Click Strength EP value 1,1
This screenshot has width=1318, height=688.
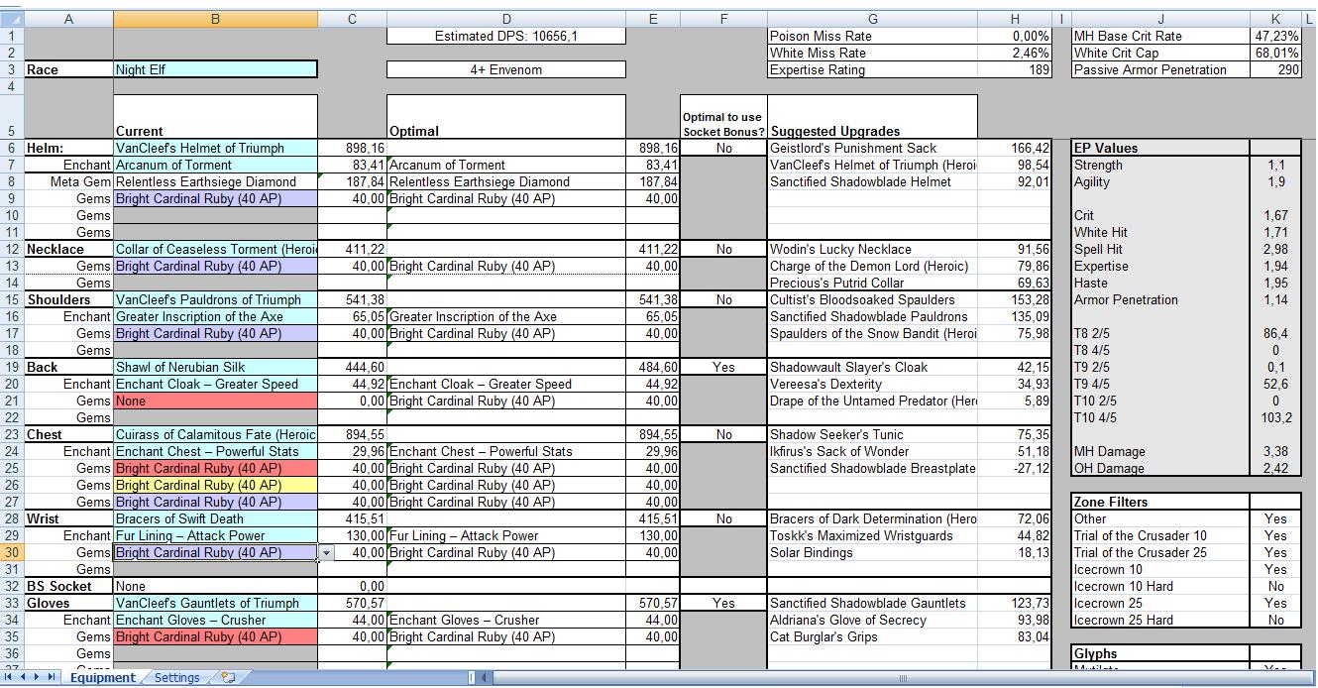tap(1276, 165)
